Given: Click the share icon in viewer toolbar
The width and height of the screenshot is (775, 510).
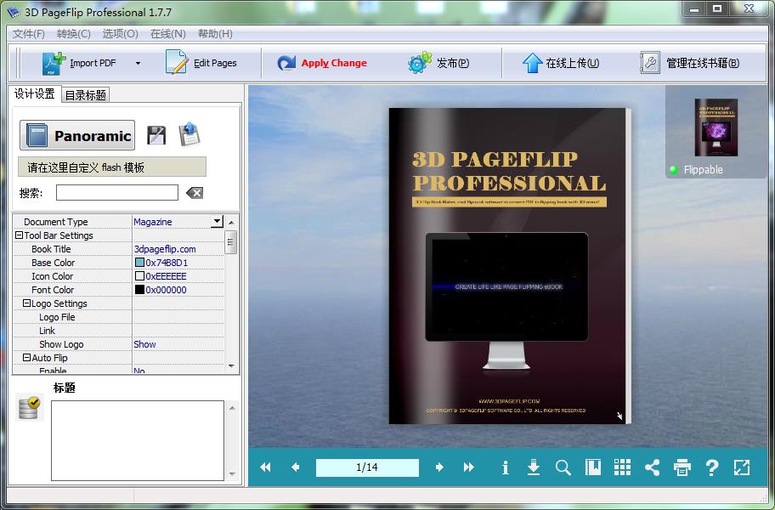Looking at the screenshot, I should [653, 467].
